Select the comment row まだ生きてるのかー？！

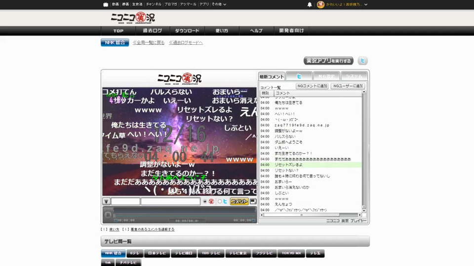click(x=311, y=154)
